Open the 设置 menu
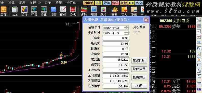This screenshot has height=93, width=202. 59,3
